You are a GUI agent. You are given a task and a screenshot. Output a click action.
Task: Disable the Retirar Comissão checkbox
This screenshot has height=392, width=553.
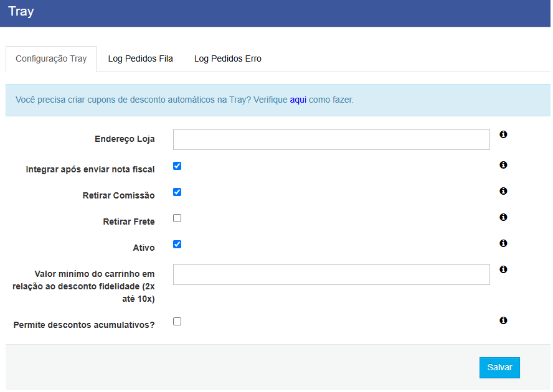(177, 192)
